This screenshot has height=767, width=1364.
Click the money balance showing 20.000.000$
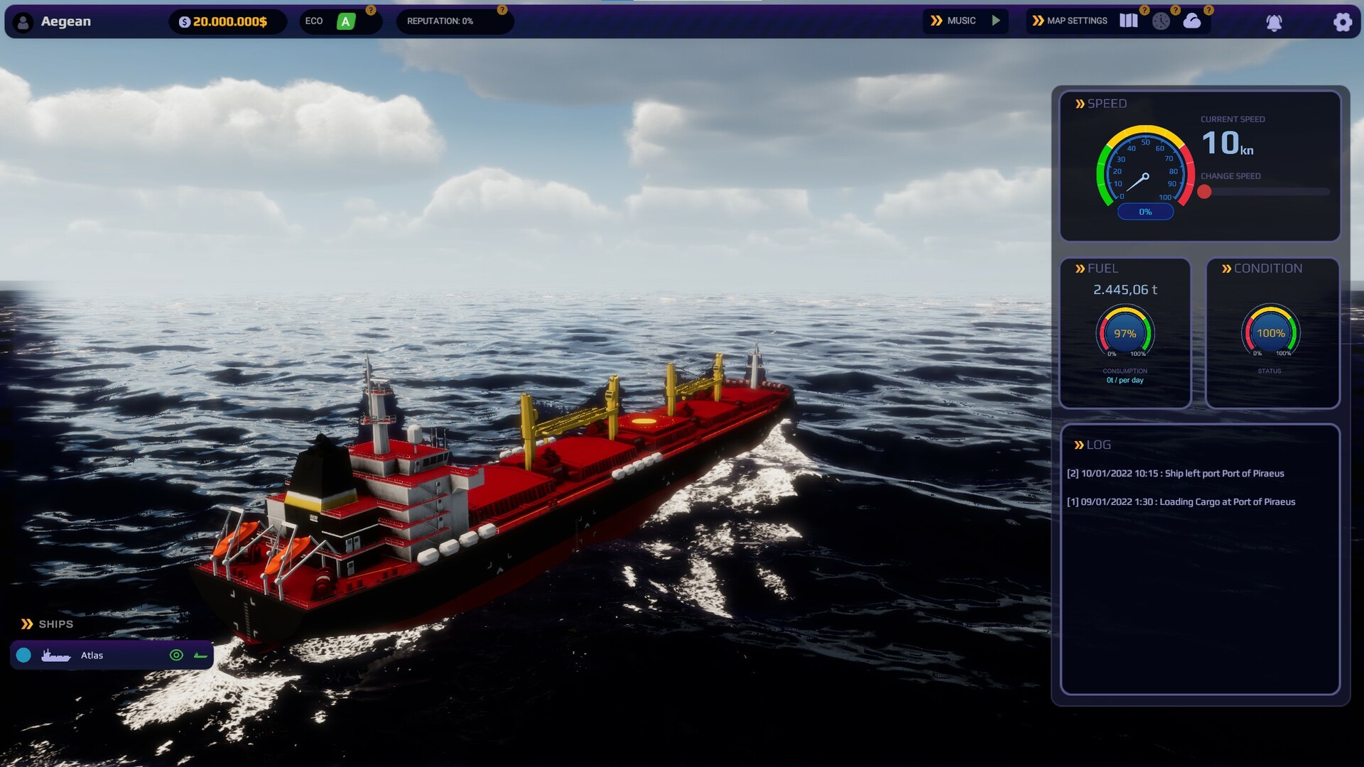pos(226,22)
